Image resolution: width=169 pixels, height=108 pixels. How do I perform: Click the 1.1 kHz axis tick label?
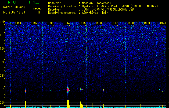pyautogui.click(x=2, y=35)
